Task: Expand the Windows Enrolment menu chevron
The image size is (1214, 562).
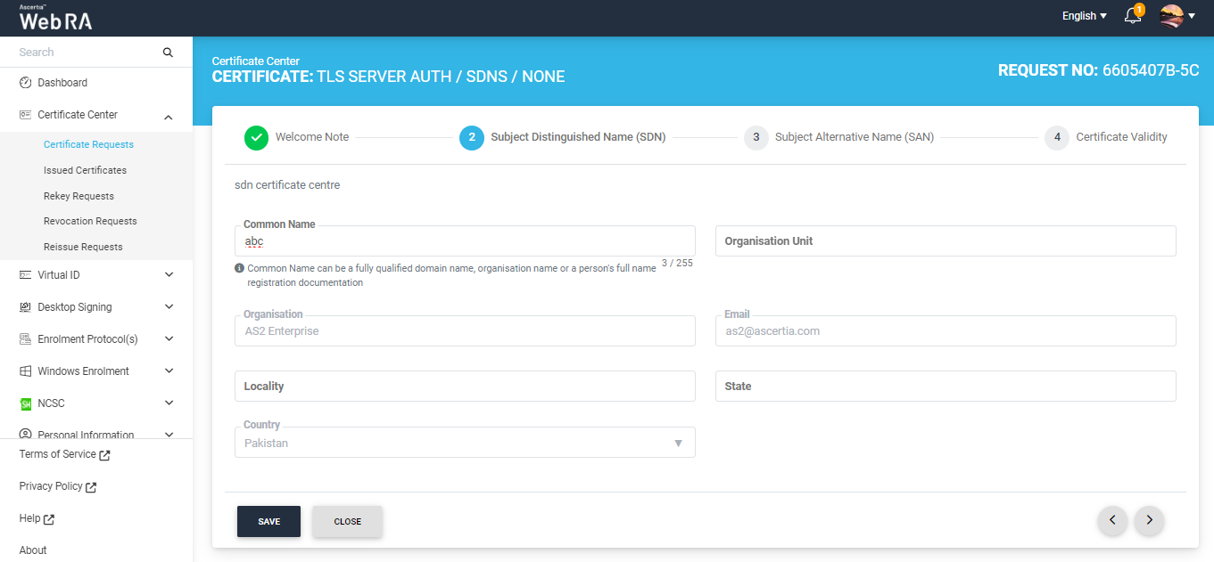Action: tap(169, 371)
